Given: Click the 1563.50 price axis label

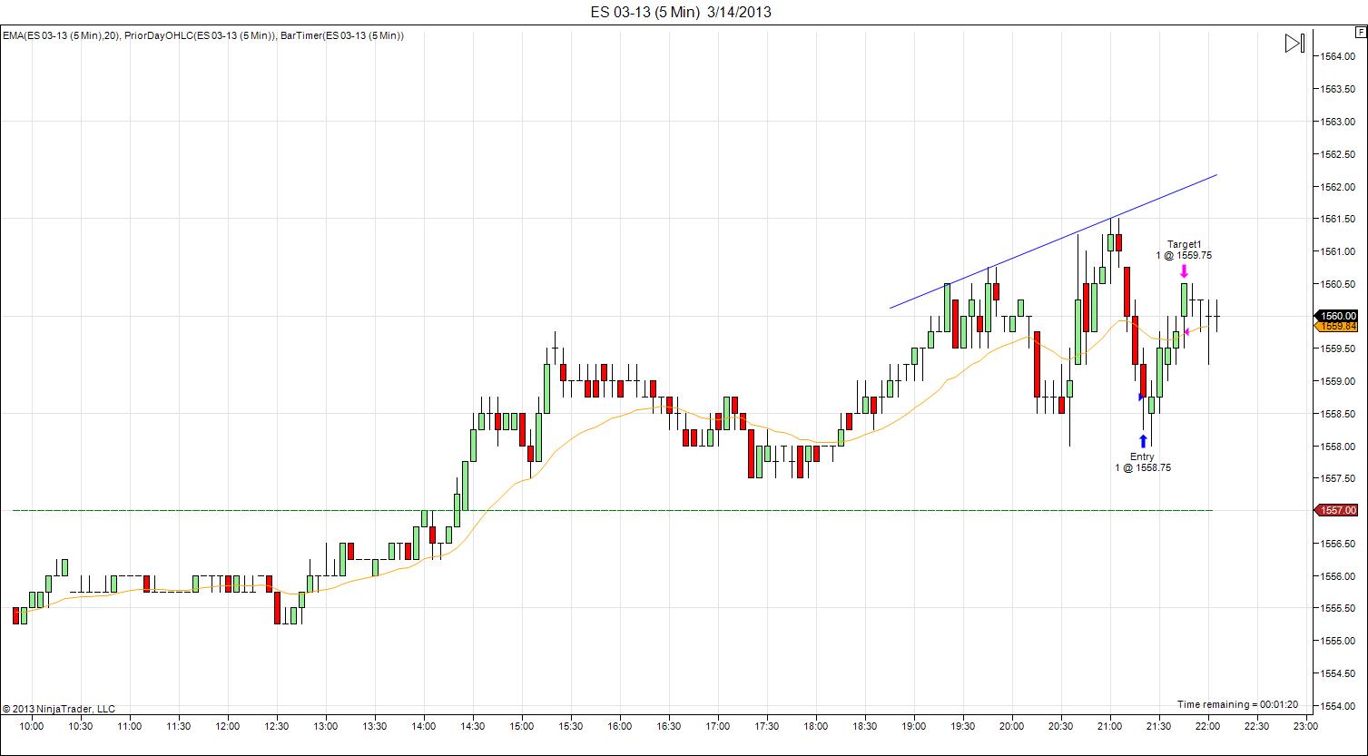Looking at the screenshot, I should pyautogui.click(x=1339, y=89).
